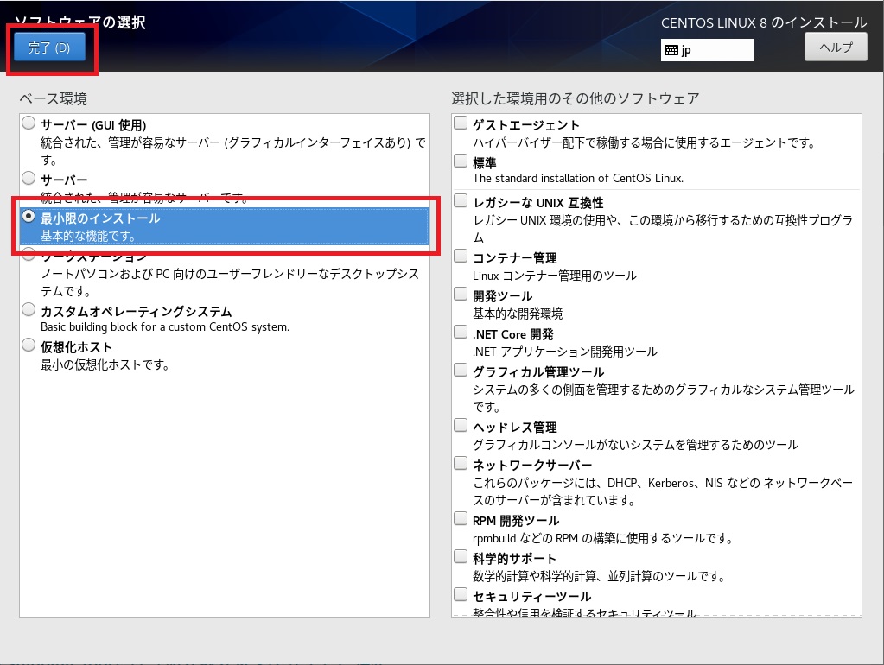
Task: Open help with the ヘルプ button
Action: tap(836, 47)
